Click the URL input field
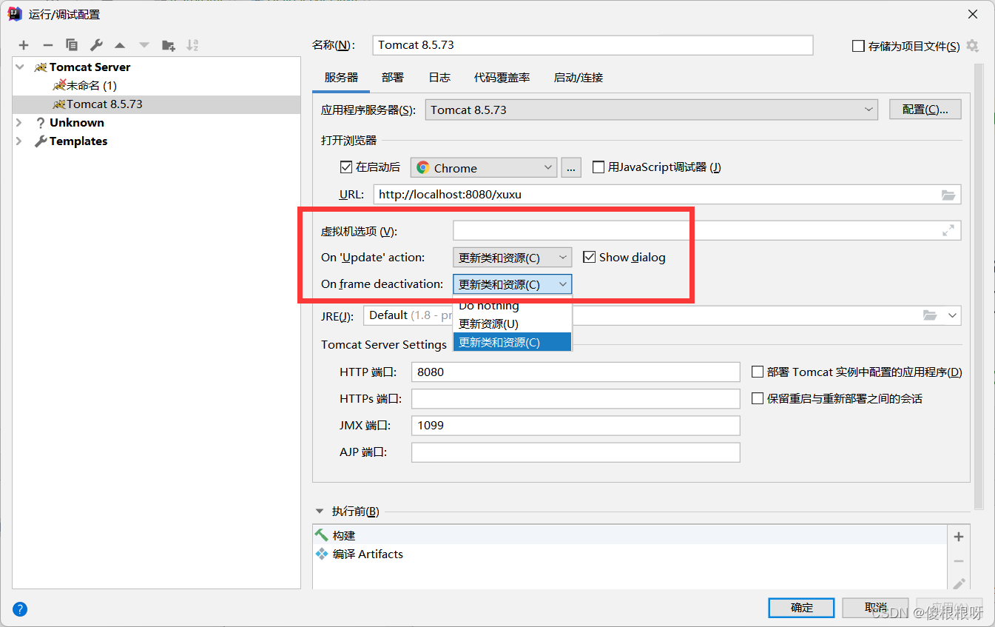Screen dimensions: 995x627 (x=667, y=195)
